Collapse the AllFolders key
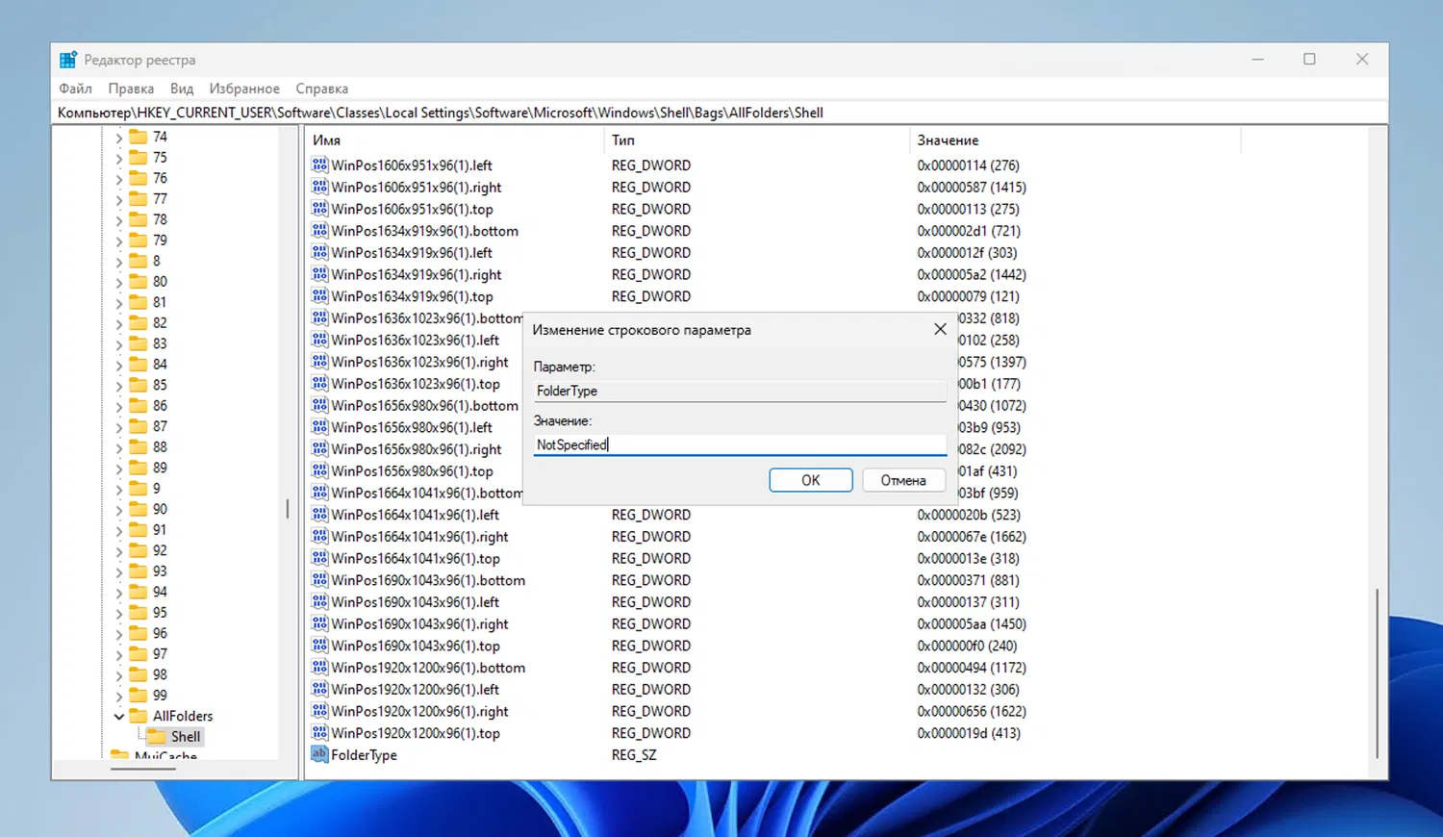1443x837 pixels. tap(119, 717)
